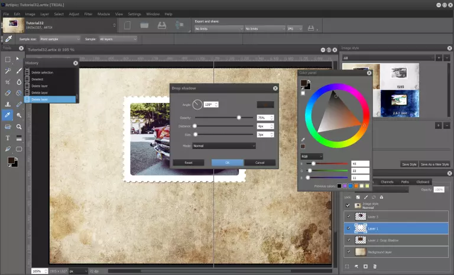Select the Magic Wand tool
The width and height of the screenshot is (454, 275).
(x=8, y=70)
